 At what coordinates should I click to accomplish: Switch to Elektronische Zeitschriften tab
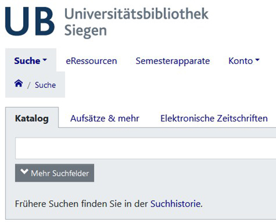tap(214, 118)
